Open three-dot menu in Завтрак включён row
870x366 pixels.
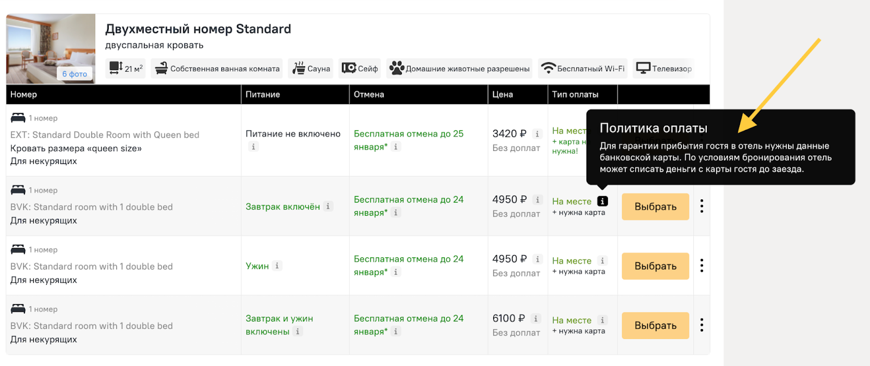pos(702,206)
